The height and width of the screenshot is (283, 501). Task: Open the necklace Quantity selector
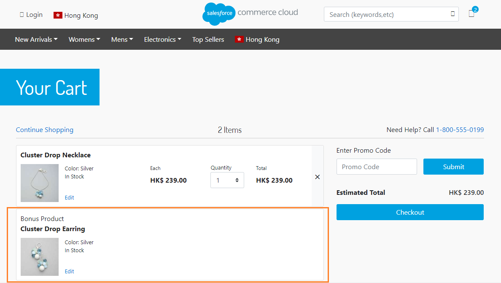point(227,180)
